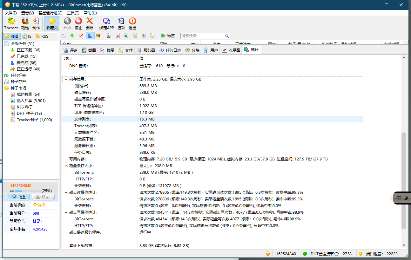Open the 绑定APP toolbar button
The image size is (411, 260).
(107, 24)
